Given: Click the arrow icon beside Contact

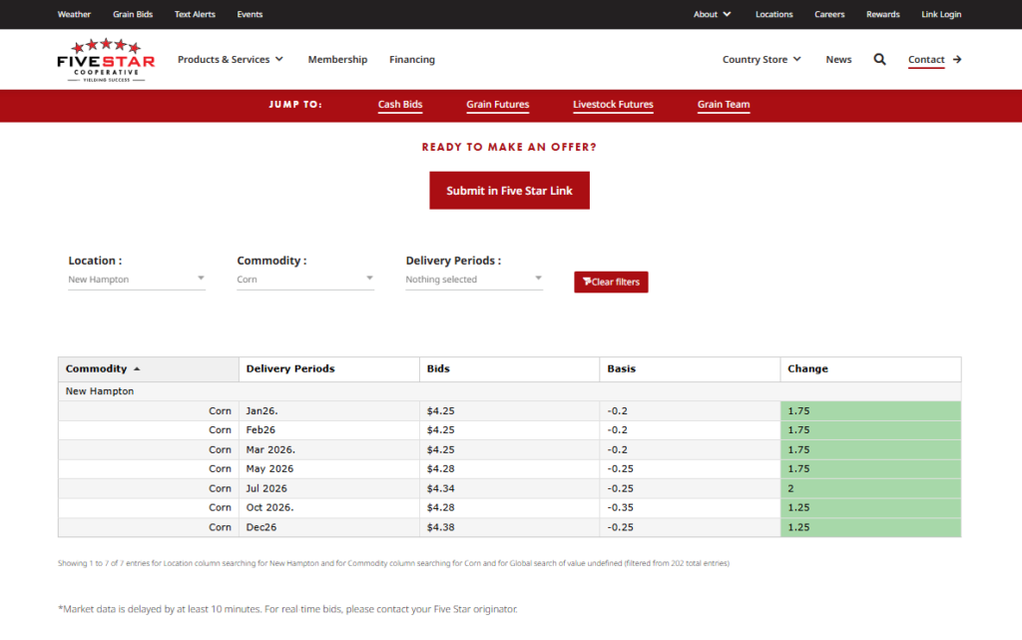Looking at the screenshot, I should [x=957, y=60].
